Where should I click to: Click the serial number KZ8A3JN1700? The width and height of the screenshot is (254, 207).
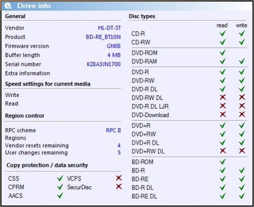click(x=104, y=64)
